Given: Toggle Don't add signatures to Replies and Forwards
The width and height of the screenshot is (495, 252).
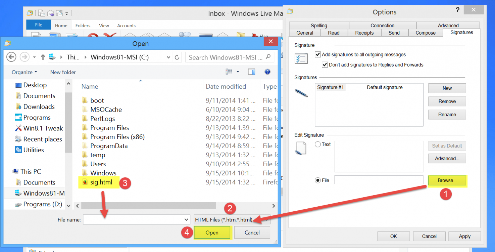Looking at the screenshot, I should click(325, 65).
